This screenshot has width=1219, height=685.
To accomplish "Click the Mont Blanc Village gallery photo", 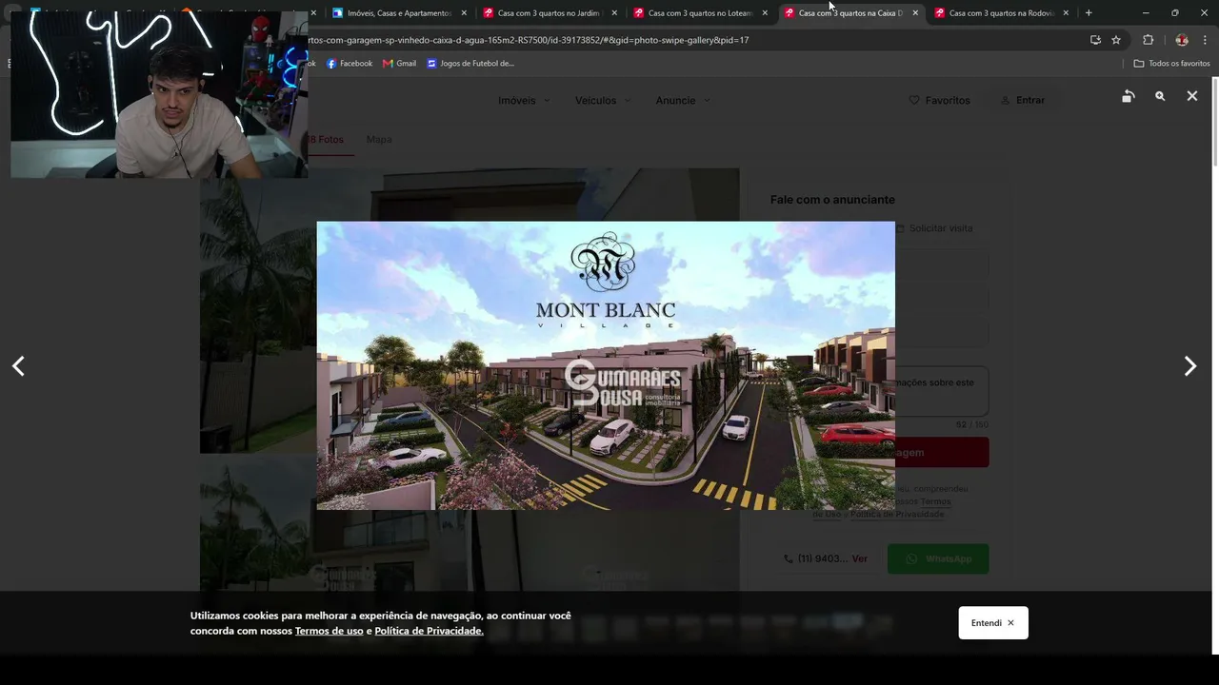I will [x=606, y=365].
